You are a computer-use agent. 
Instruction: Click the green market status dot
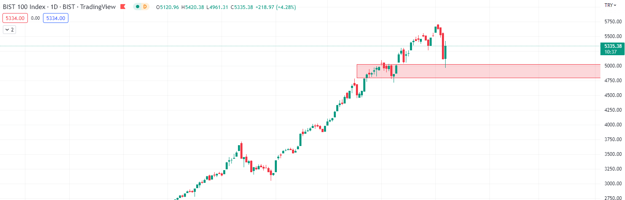(x=138, y=7)
